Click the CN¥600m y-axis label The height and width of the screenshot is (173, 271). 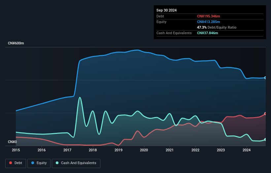(x=16, y=43)
